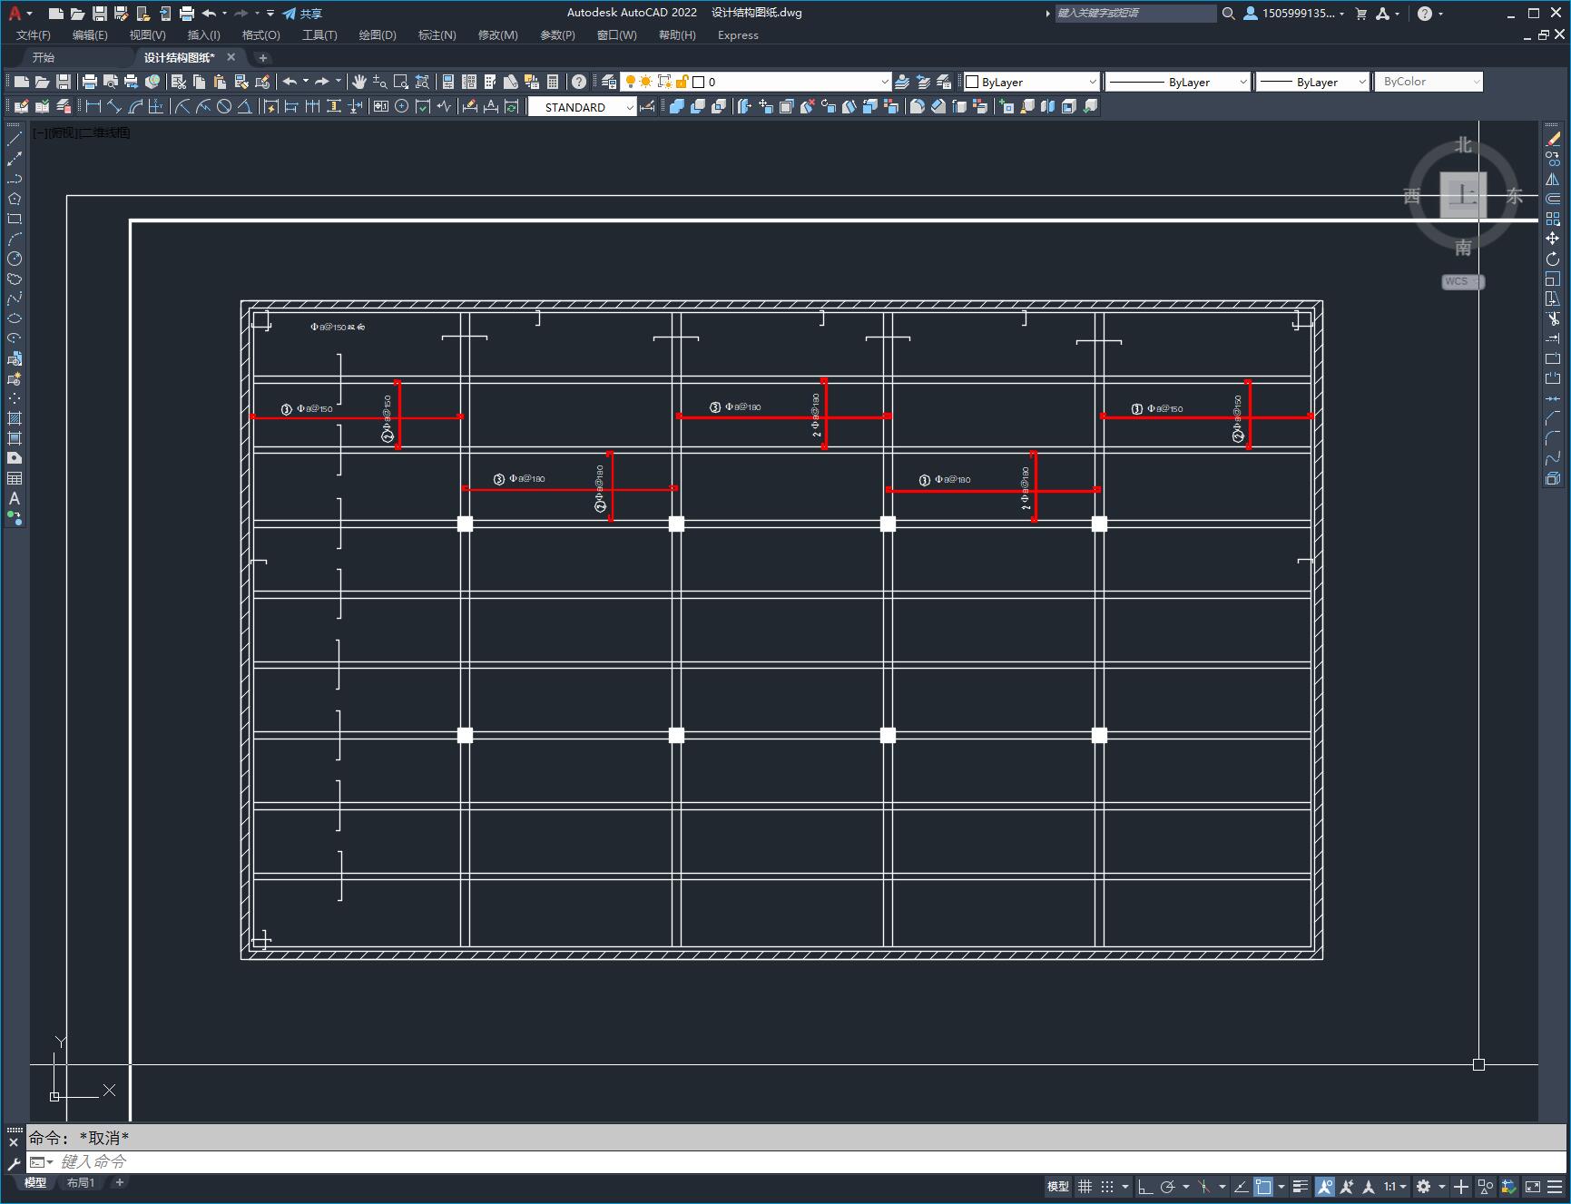Toggle isometric drafting in status bar
This screenshot has height=1204, width=1571.
[x=1204, y=1187]
